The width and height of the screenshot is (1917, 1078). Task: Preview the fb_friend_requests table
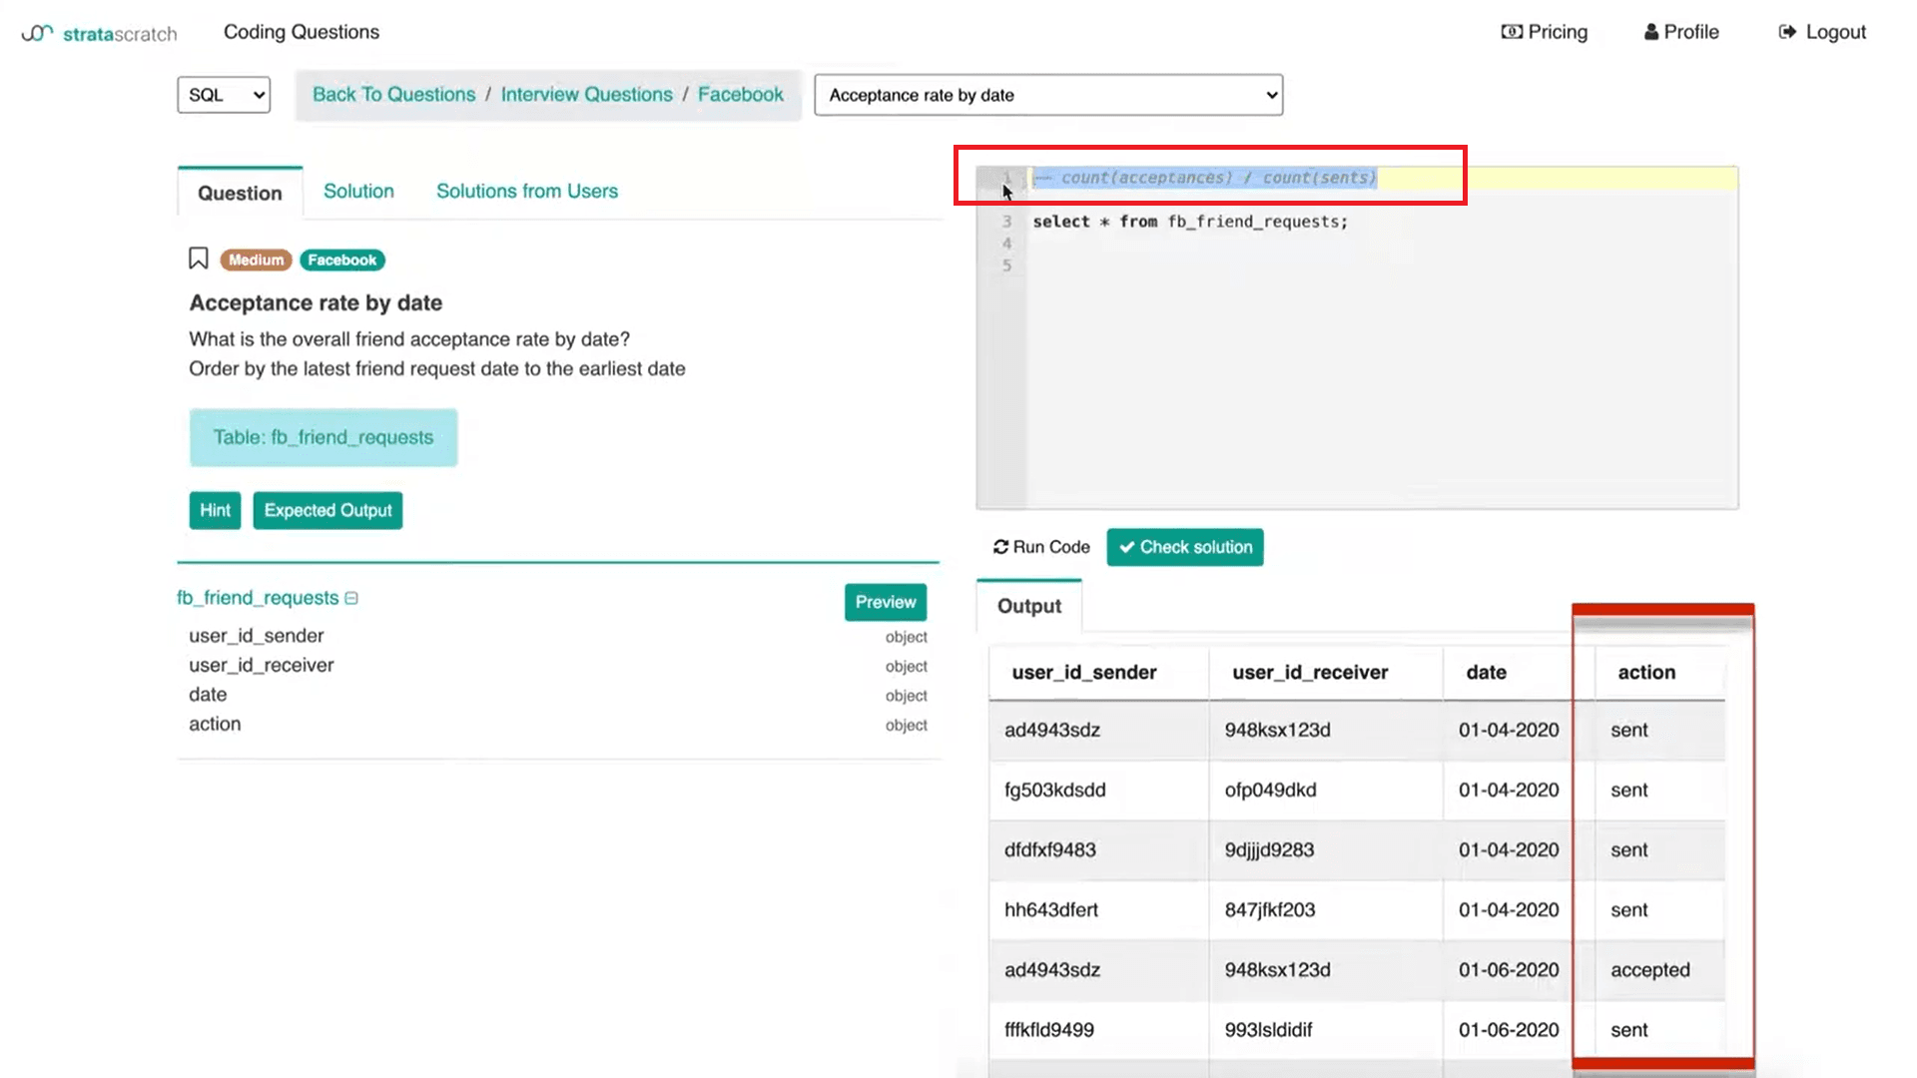click(x=885, y=602)
